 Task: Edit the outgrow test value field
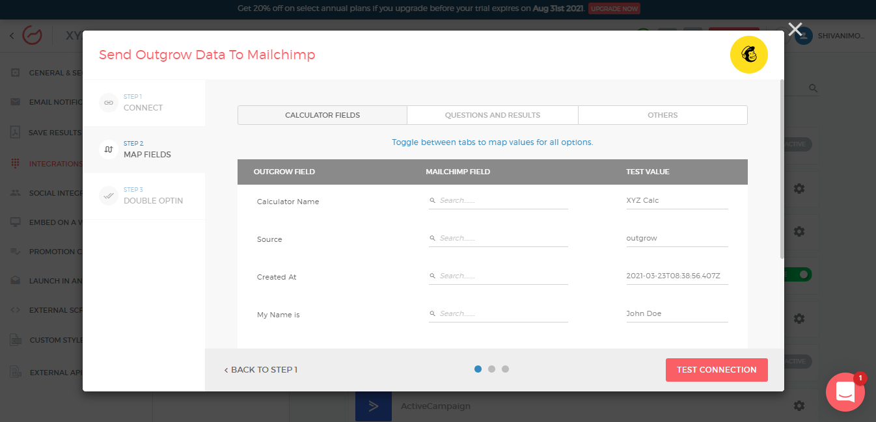coord(677,239)
